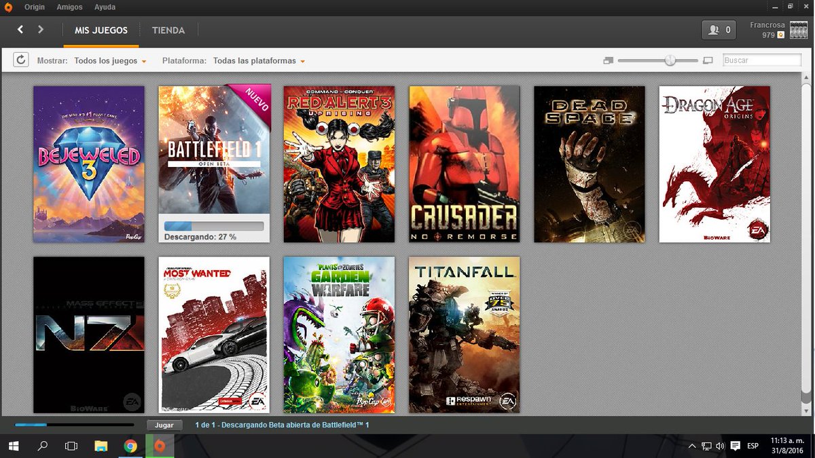Select the Red Alert 3 Uprising tile
The height and width of the screenshot is (458, 815).
pyautogui.click(x=339, y=164)
